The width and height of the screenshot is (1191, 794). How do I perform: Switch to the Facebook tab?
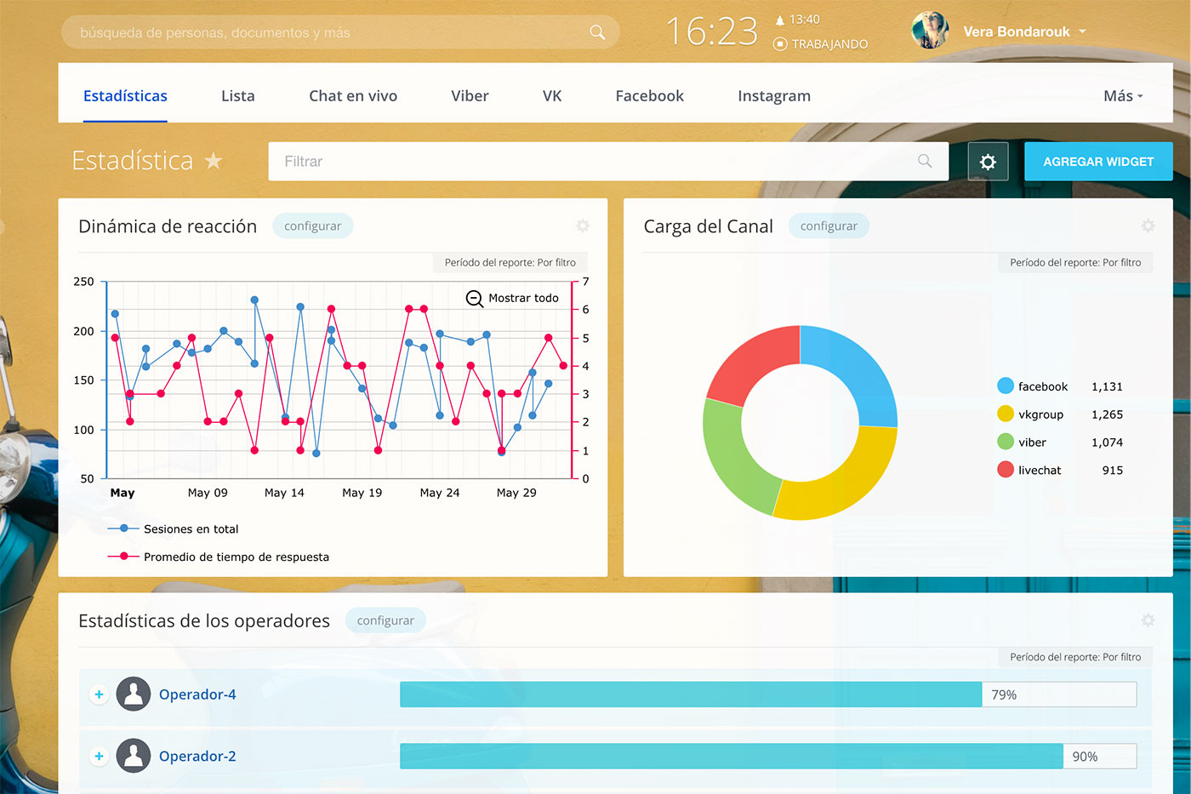[649, 95]
